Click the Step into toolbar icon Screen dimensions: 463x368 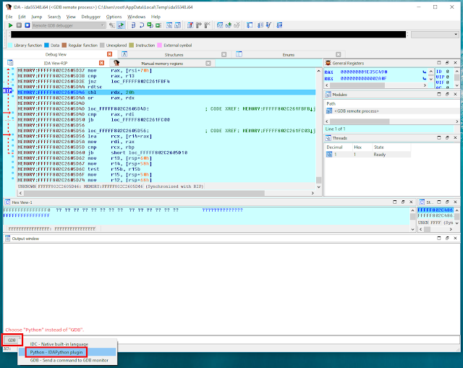pos(133,25)
